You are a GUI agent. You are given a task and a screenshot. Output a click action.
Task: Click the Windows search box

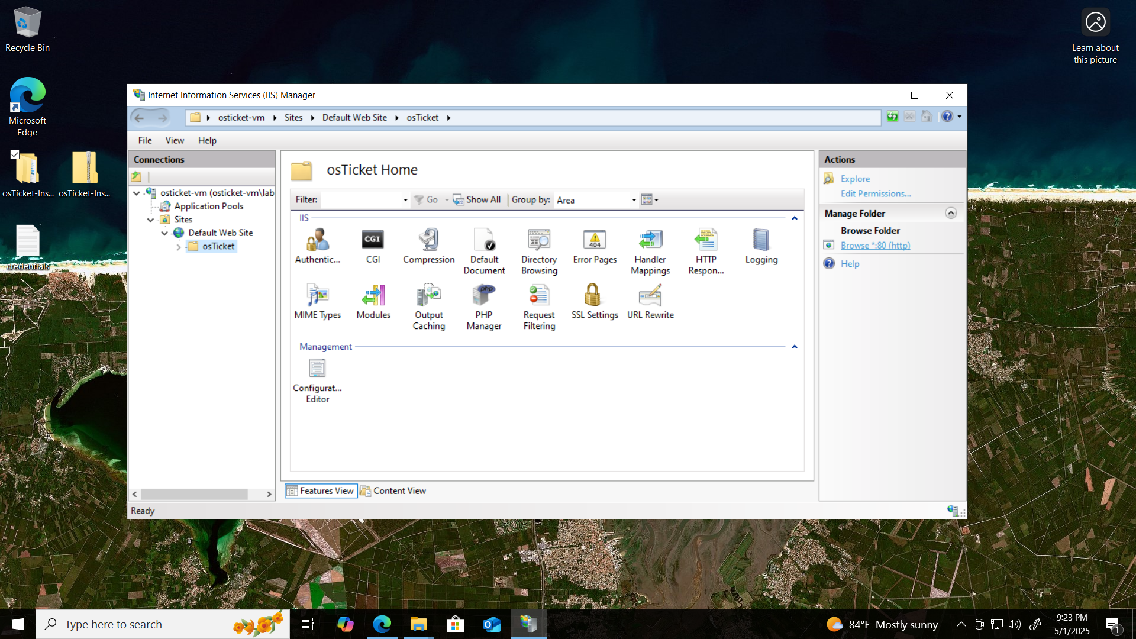pyautogui.click(x=163, y=624)
